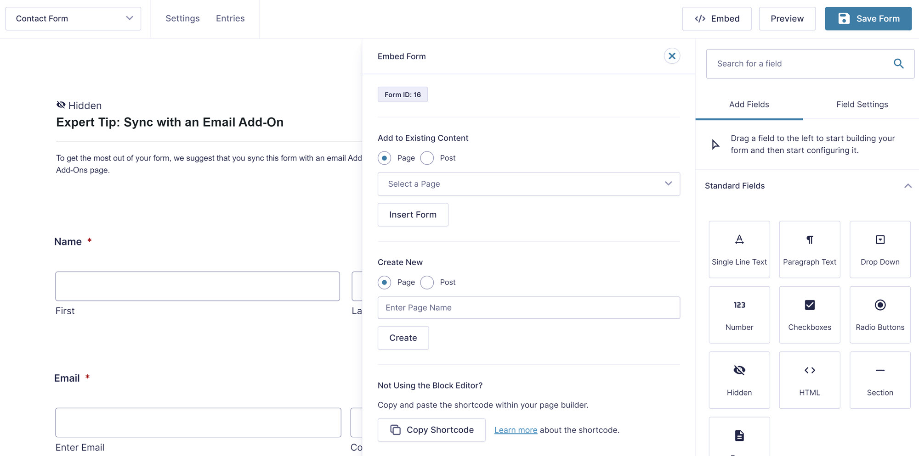Select Post under Add to Existing Content

(x=427, y=158)
